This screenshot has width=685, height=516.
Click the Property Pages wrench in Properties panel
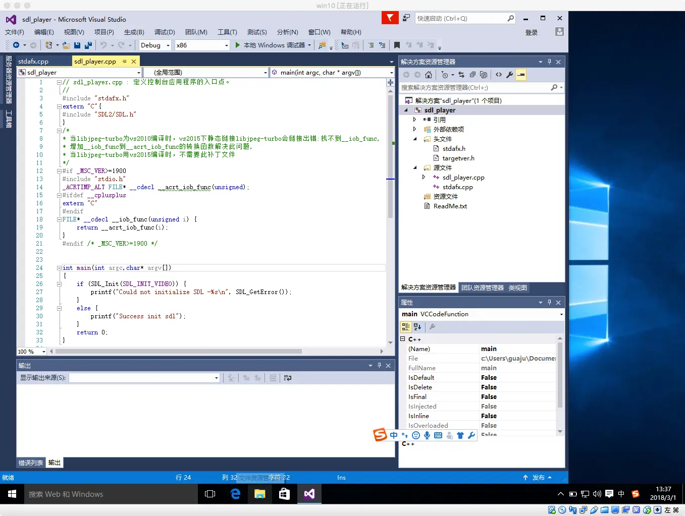432,327
